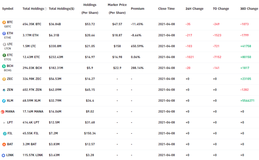Click the Horizen ZEN coin icon
The width and height of the screenshot is (259, 160).
click(4, 90)
